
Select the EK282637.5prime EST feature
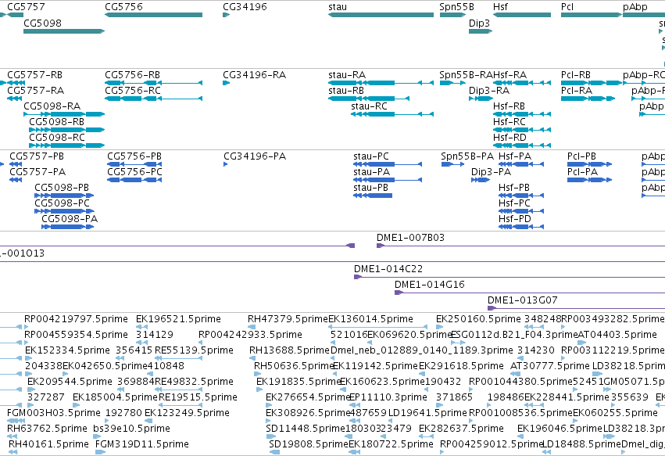coord(426,437)
